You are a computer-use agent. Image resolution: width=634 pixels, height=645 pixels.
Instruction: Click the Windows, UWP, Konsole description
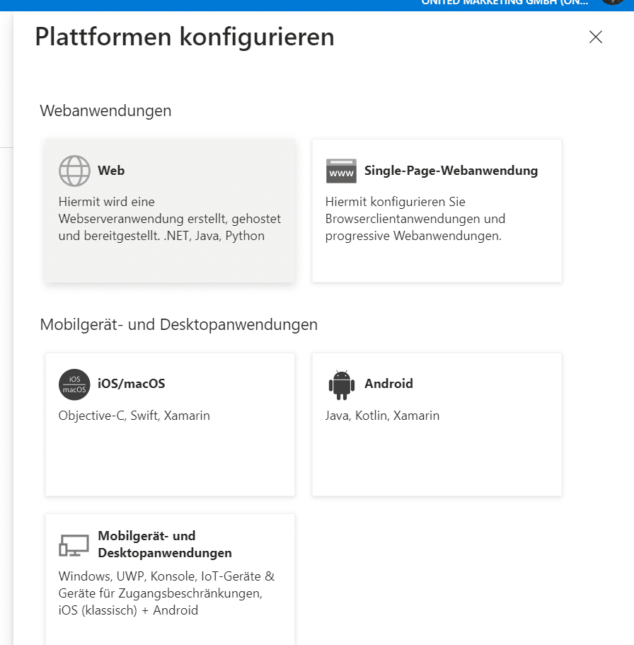[x=166, y=593]
